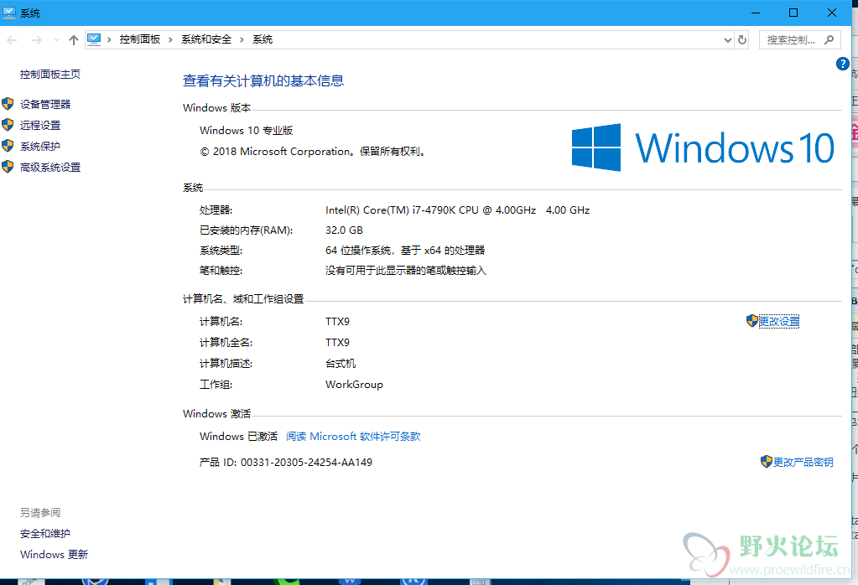
Task: Click 更改设置 change settings link
Action: [779, 322]
